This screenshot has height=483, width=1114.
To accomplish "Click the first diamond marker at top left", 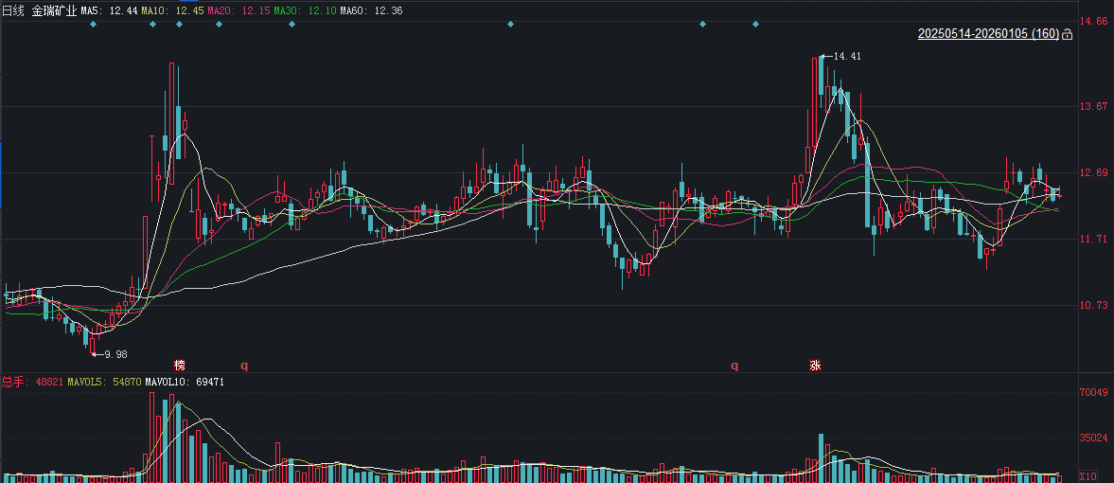I will (93, 24).
